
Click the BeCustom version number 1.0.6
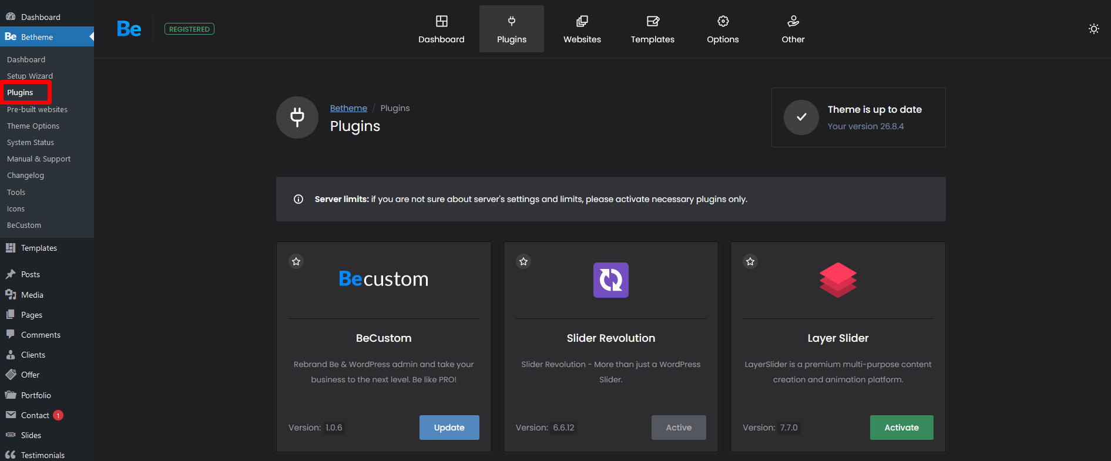click(334, 428)
